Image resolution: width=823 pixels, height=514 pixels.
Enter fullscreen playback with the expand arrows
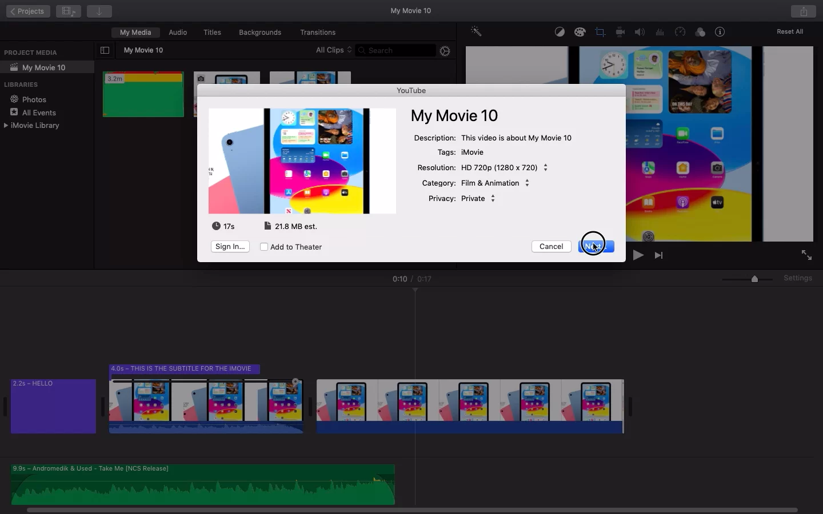(806, 255)
